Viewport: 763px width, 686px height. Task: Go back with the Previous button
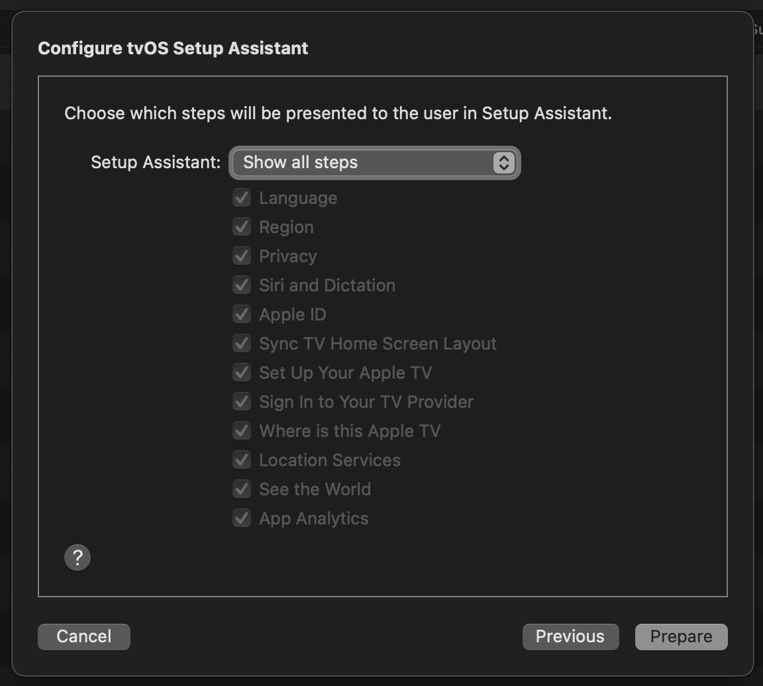coord(570,637)
